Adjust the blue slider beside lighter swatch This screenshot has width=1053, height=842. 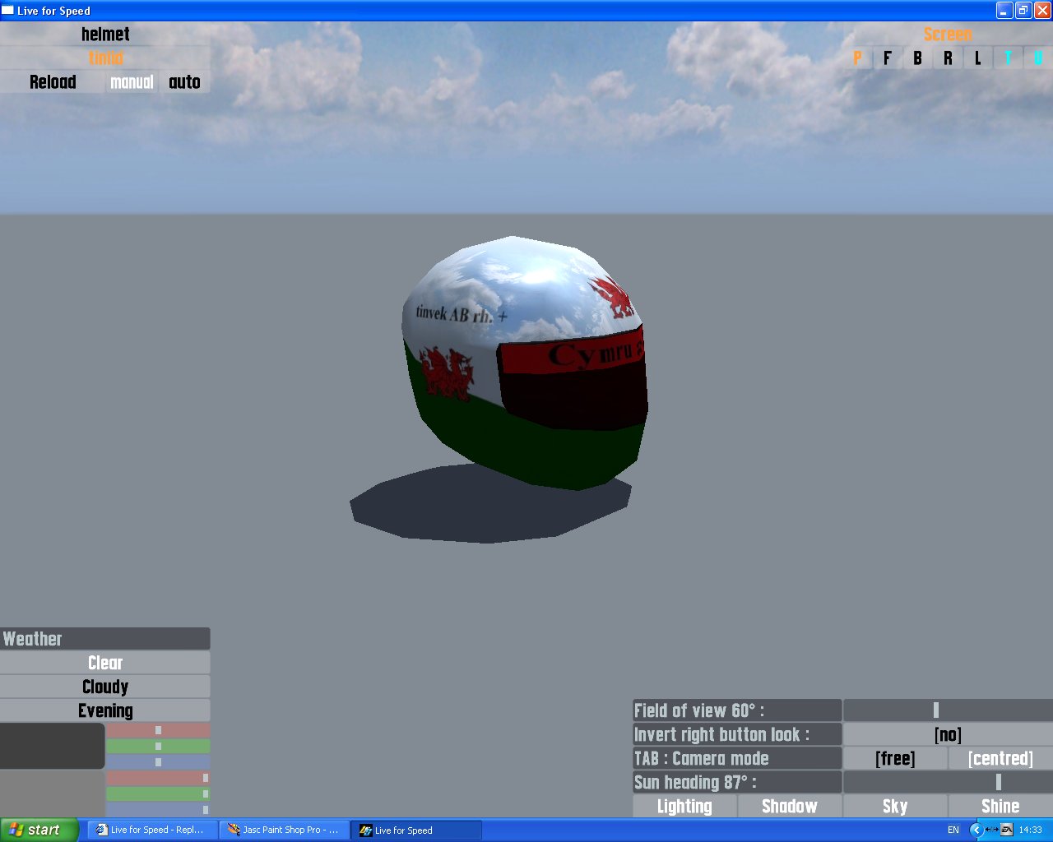(x=158, y=809)
